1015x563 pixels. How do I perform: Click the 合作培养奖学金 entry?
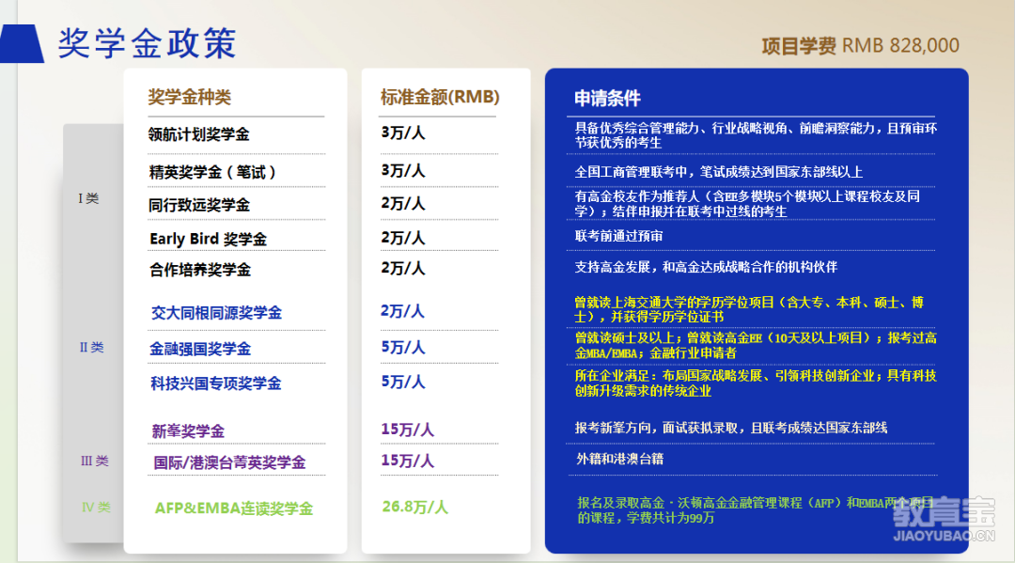[x=200, y=270]
